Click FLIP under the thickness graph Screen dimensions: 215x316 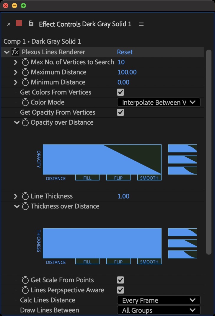pyautogui.click(x=118, y=261)
